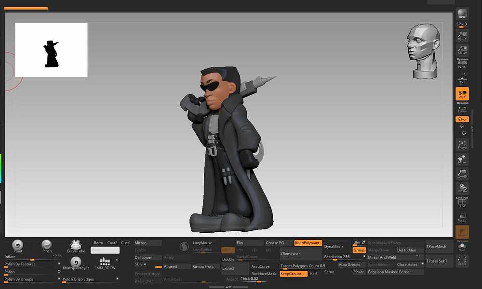Viewport: 482px width, 289px height.
Task: Toggle the Half option
Action: coord(313,274)
